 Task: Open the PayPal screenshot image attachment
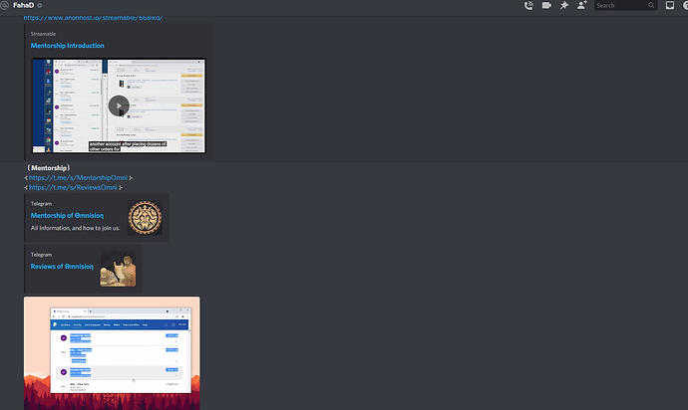coord(112,353)
